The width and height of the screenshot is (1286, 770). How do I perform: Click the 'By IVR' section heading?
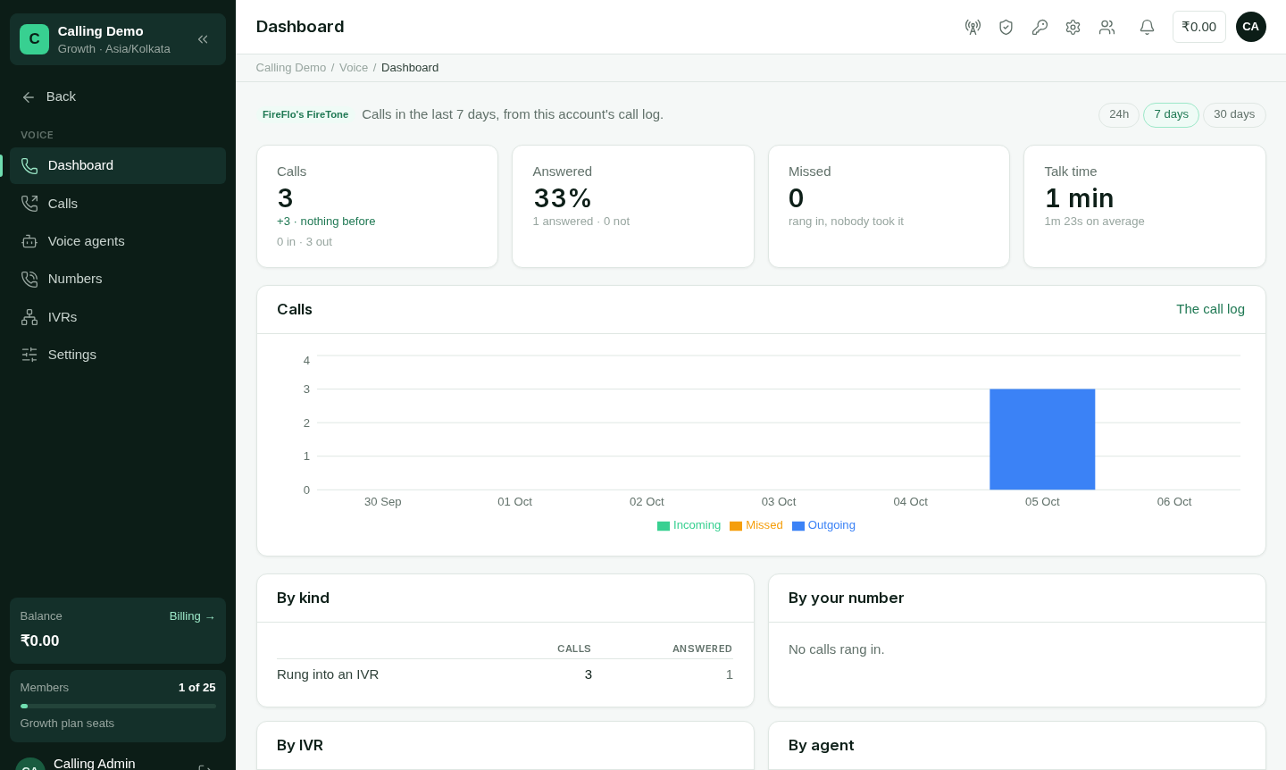[300, 746]
